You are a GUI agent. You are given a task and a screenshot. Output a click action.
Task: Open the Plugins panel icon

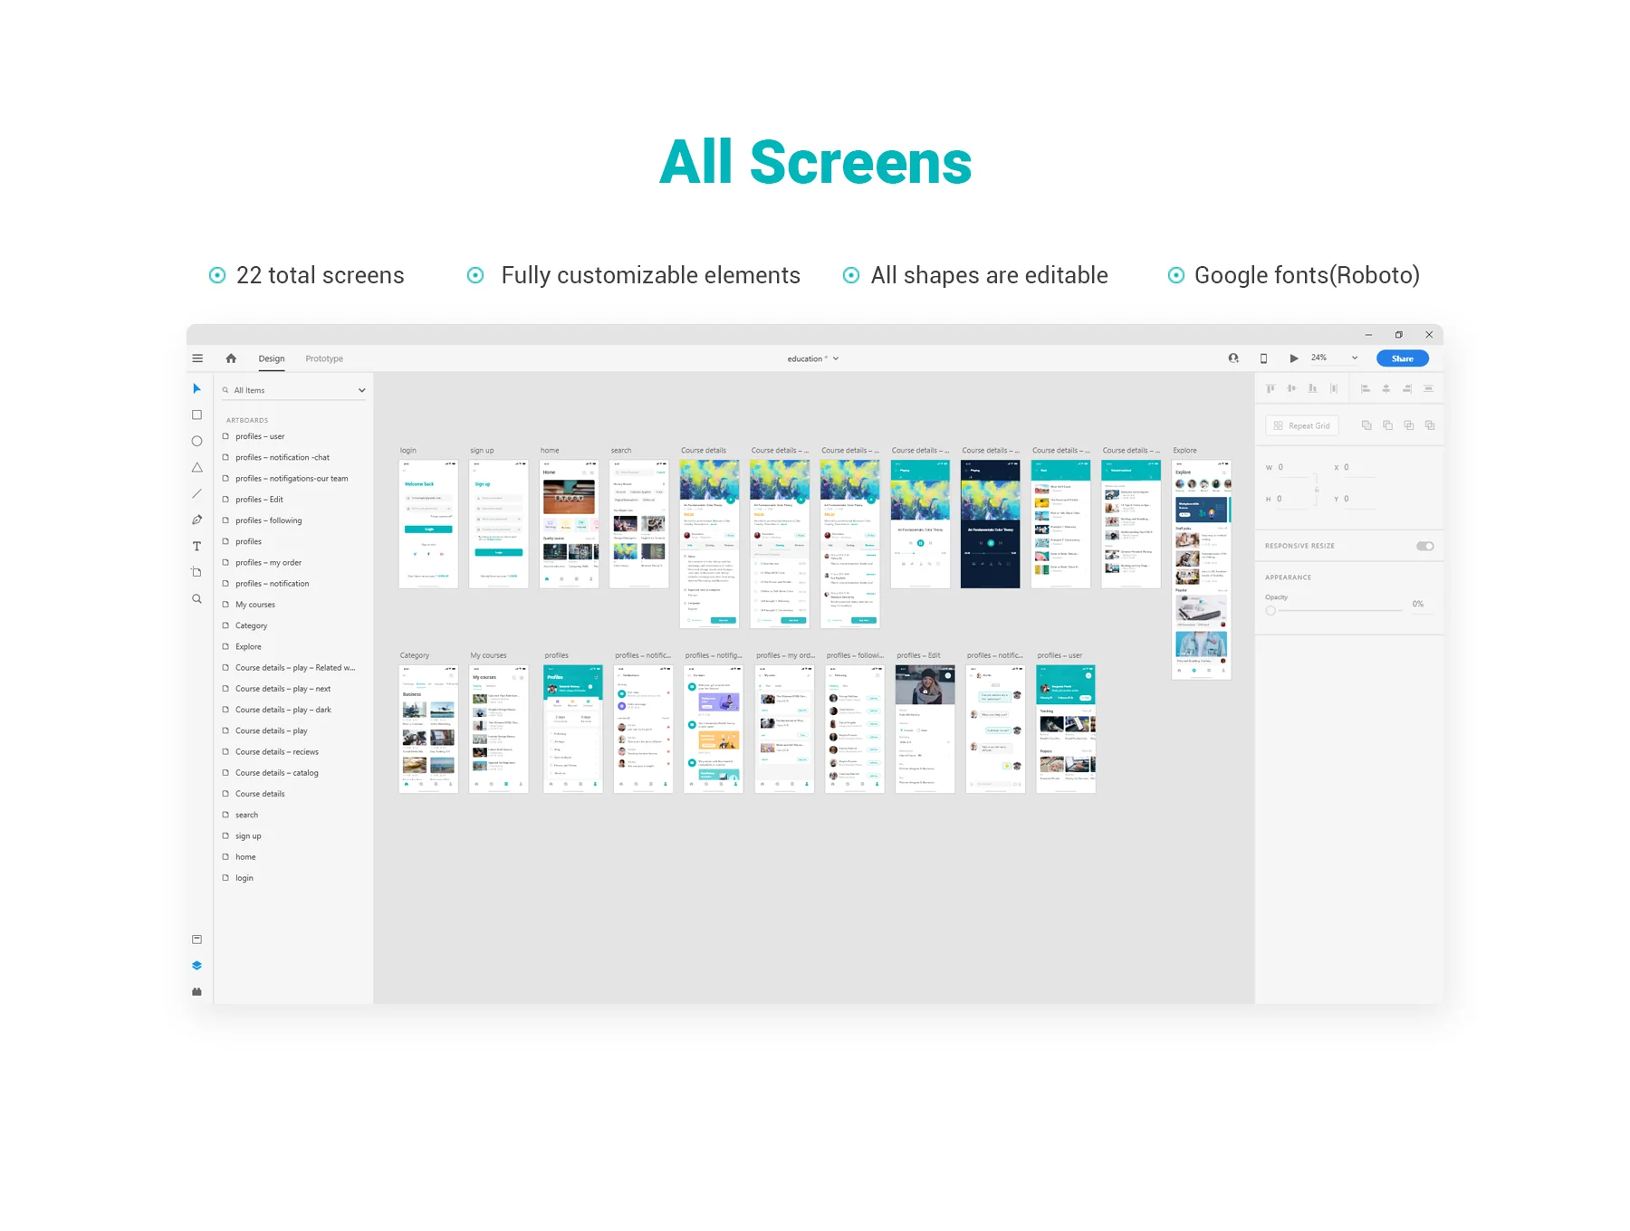point(197,992)
